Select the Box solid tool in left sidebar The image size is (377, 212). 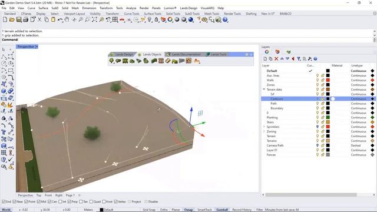click(4, 91)
